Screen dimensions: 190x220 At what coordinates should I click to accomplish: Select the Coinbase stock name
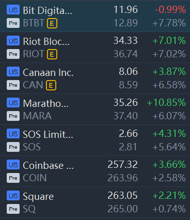48,165
